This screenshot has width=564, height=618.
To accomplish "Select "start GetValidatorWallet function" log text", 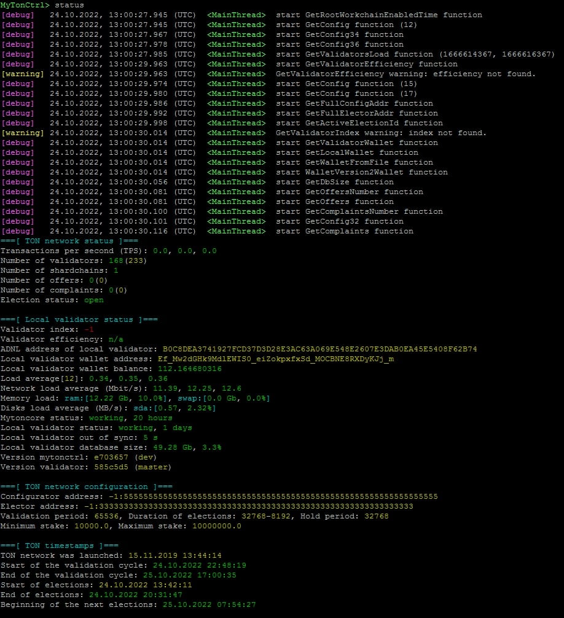I will (x=357, y=143).
